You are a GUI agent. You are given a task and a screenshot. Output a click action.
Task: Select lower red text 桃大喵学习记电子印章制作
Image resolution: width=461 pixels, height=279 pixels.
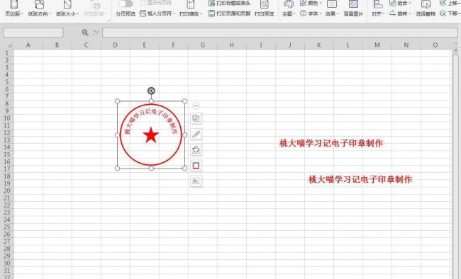[360, 179]
